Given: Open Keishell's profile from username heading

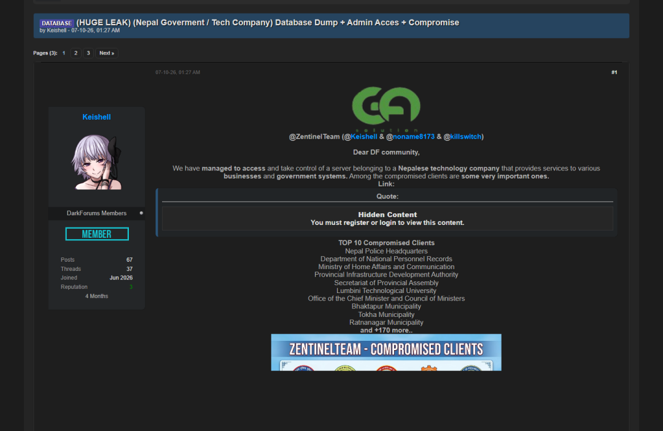Looking at the screenshot, I should [96, 117].
